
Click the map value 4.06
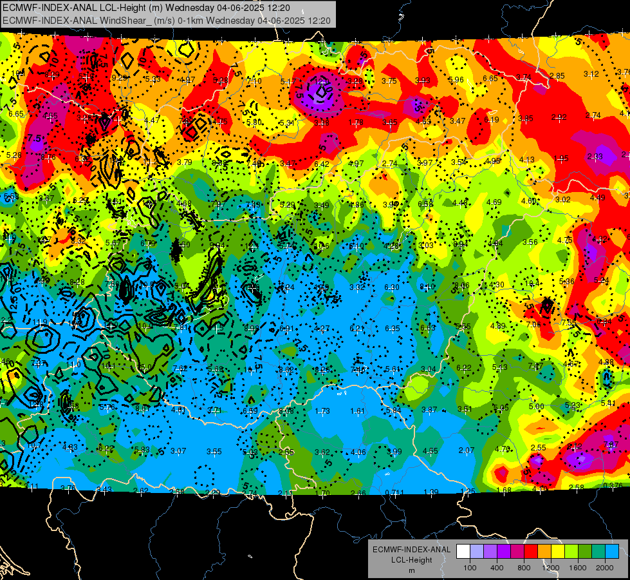point(358,452)
